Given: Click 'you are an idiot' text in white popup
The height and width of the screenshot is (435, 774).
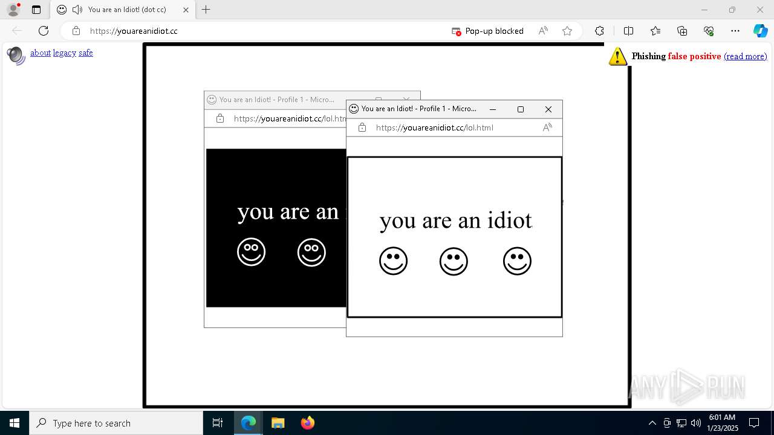Looking at the screenshot, I should (x=456, y=221).
